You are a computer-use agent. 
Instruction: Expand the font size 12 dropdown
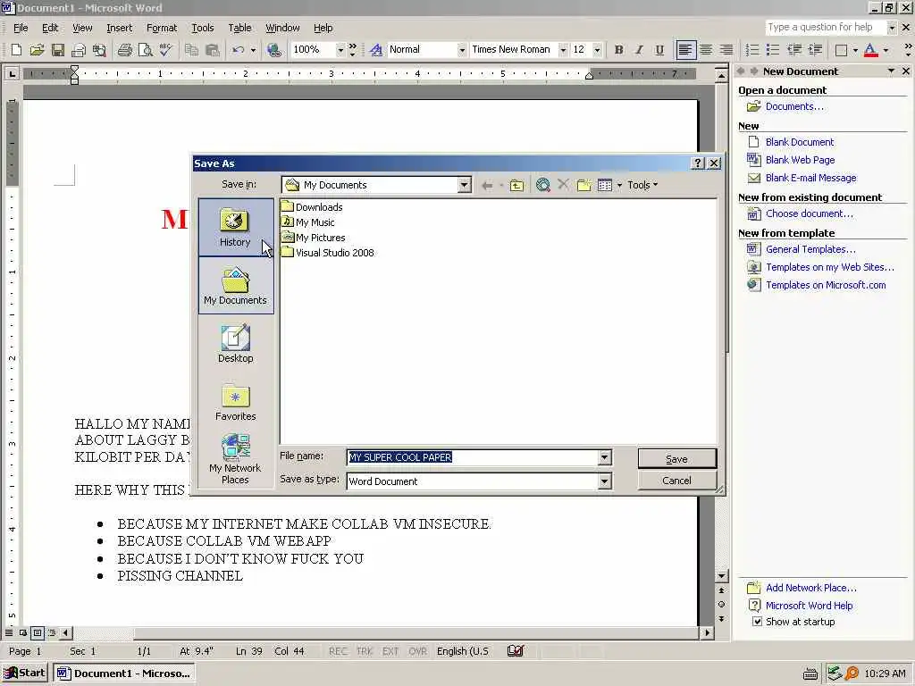597,50
